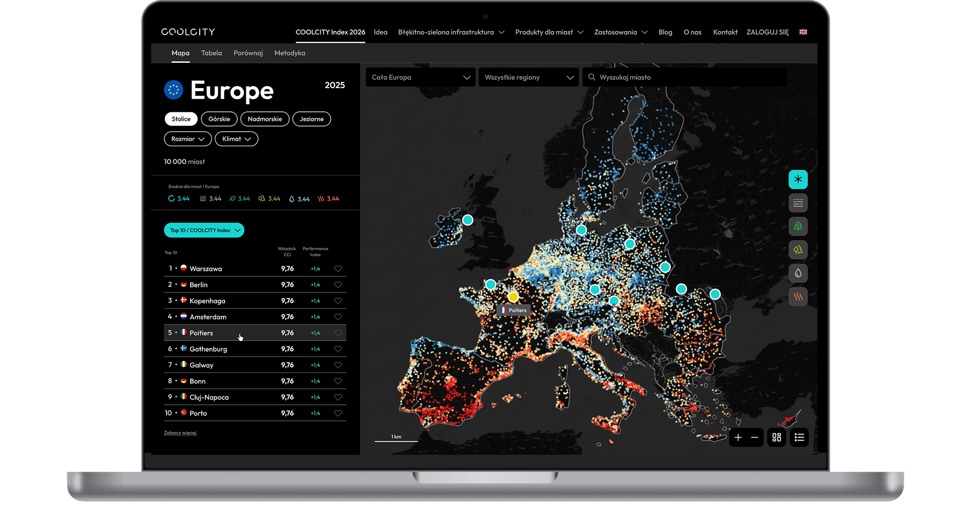Toggle the Górskie filter chip
971x506 pixels.
(x=219, y=119)
